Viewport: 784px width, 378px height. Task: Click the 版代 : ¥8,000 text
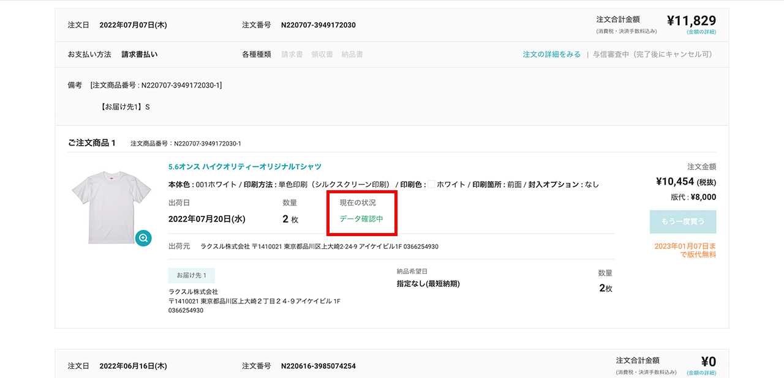693,198
